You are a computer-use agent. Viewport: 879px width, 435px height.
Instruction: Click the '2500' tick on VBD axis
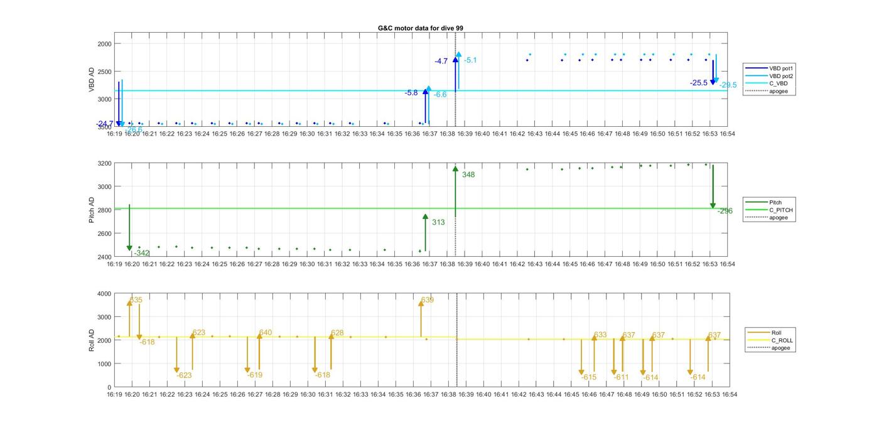point(104,72)
